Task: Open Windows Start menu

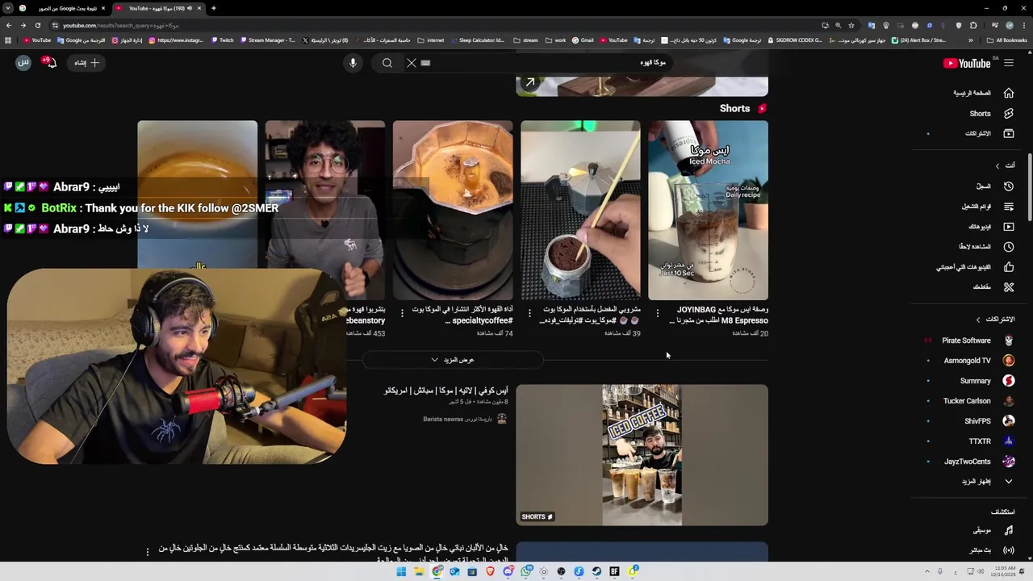Action: pos(401,571)
